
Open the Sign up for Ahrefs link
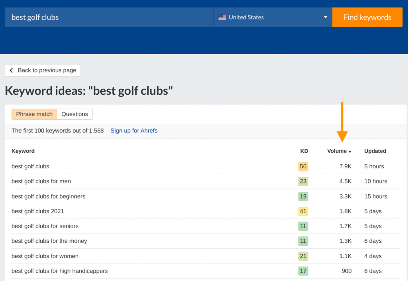click(134, 131)
